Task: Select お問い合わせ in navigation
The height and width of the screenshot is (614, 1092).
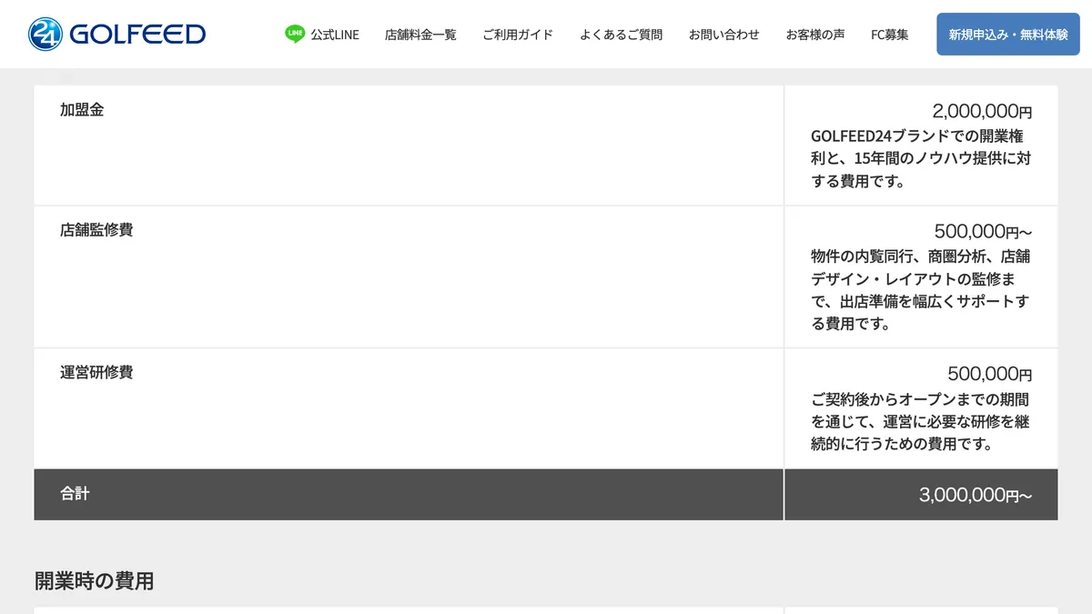Action: [724, 35]
